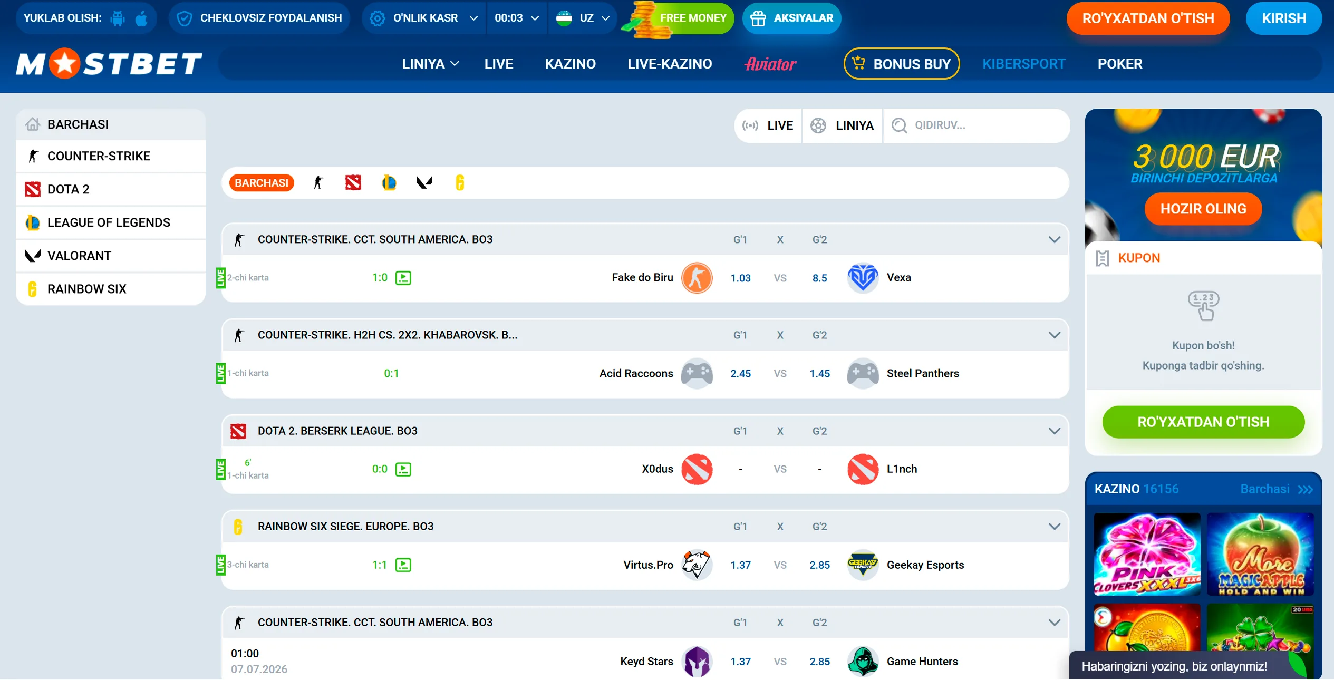Collapse the Rainbow Six Siege Europe section

point(1054,527)
